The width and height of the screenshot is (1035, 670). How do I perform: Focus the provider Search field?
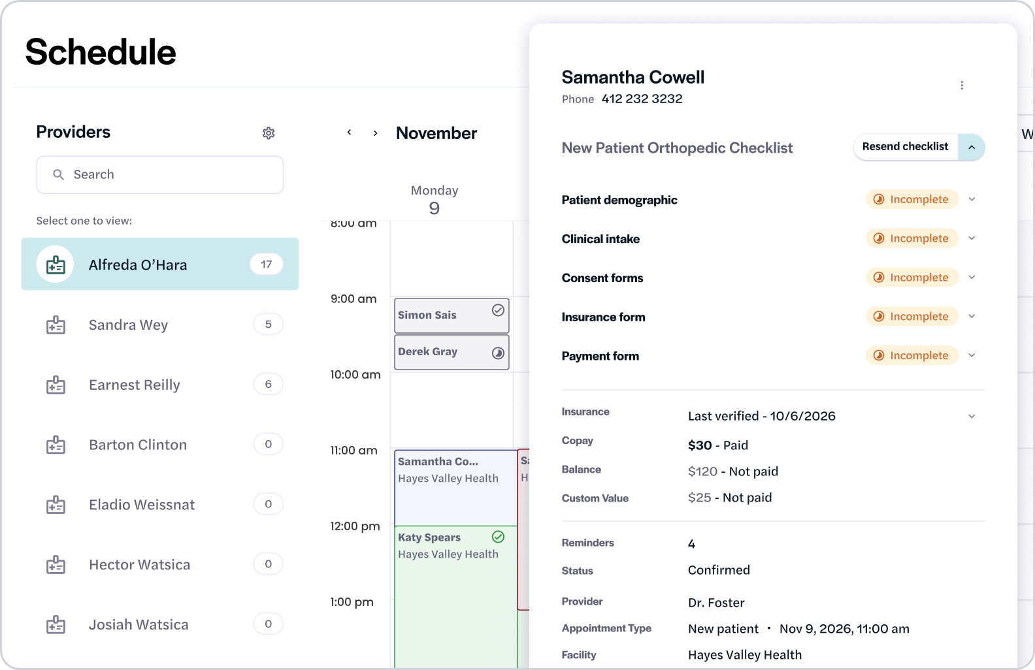[x=160, y=174]
